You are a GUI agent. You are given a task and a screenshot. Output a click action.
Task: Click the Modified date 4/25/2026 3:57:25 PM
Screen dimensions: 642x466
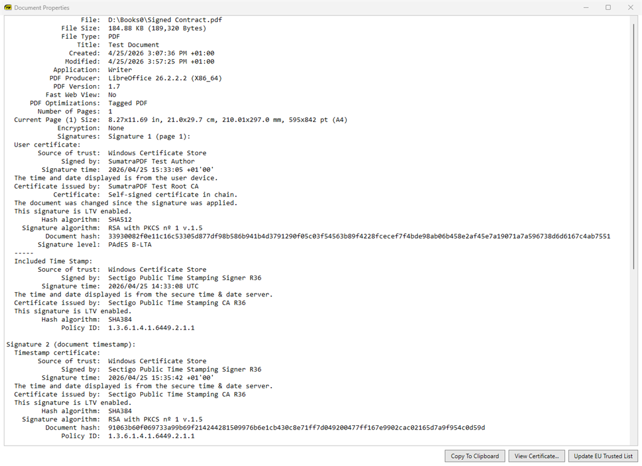[x=148, y=61]
